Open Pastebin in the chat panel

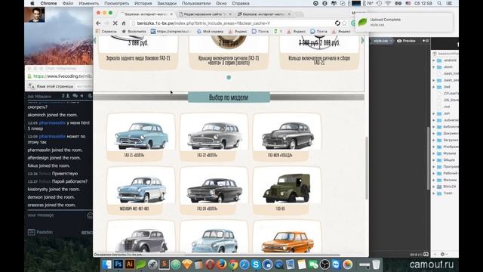point(40,232)
